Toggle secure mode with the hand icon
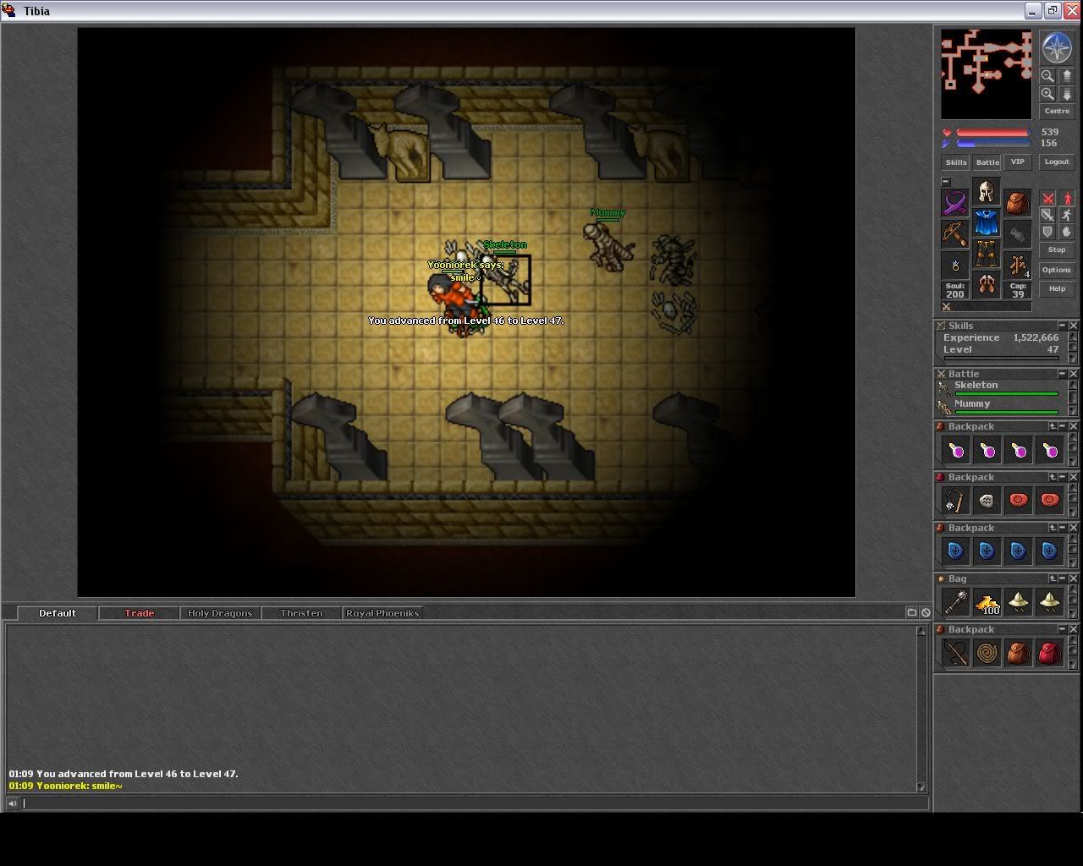Image resolution: width=1083 pixels, height=866 pixels. click(1067, 232)
